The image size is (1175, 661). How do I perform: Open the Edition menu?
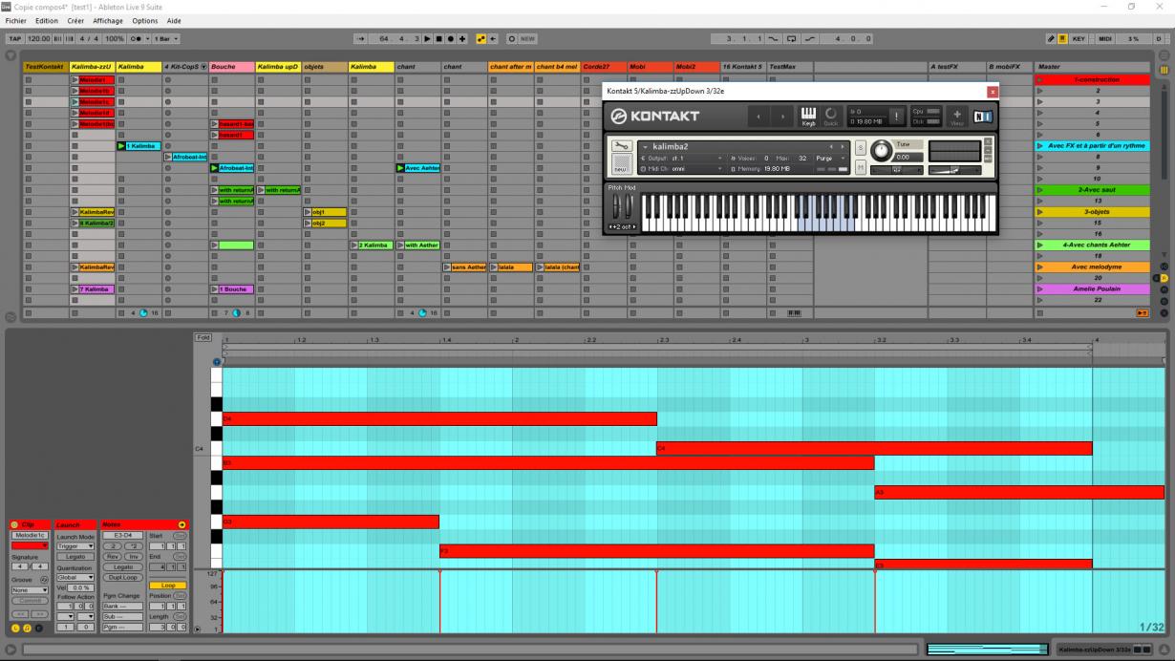tap(45, 20)
